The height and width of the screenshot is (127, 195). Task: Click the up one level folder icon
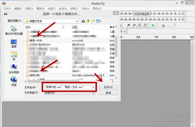coord(88,21)
